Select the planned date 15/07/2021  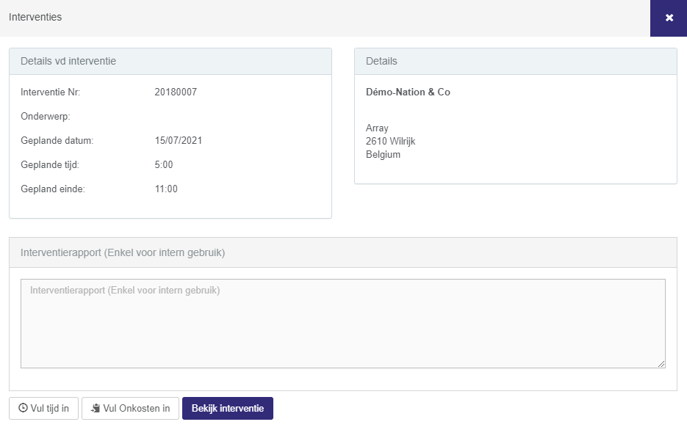(179, 140)
